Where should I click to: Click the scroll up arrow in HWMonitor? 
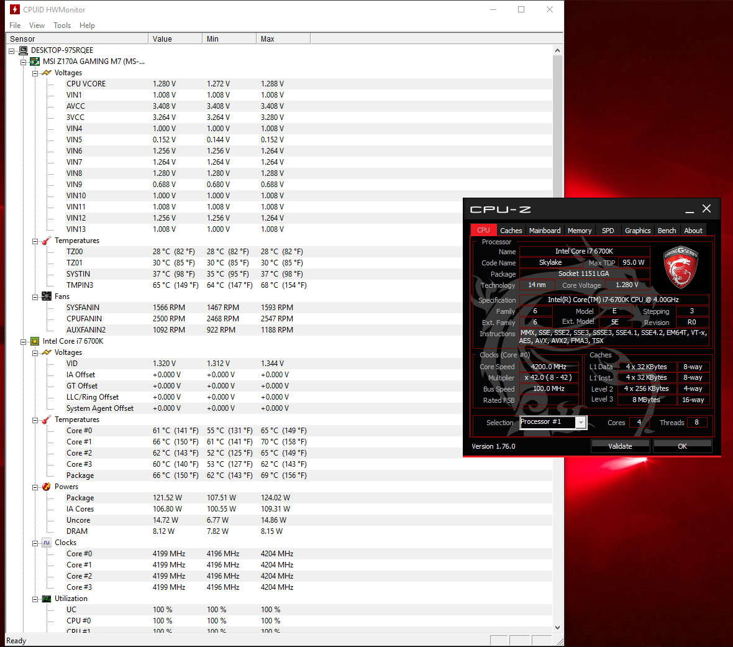coord(557,50)
